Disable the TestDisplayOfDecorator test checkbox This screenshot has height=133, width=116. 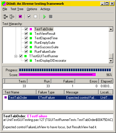coord(26,61)
